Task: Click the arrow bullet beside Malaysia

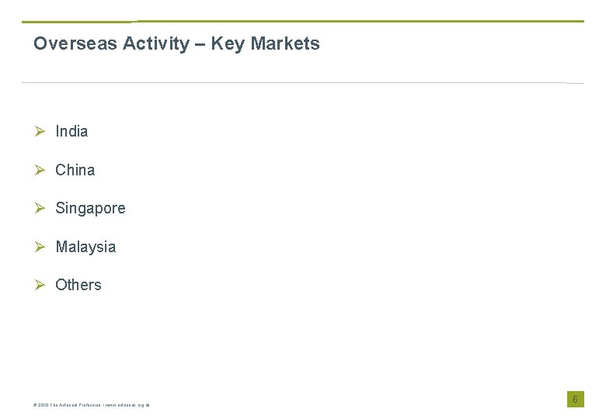Action: 40,247
